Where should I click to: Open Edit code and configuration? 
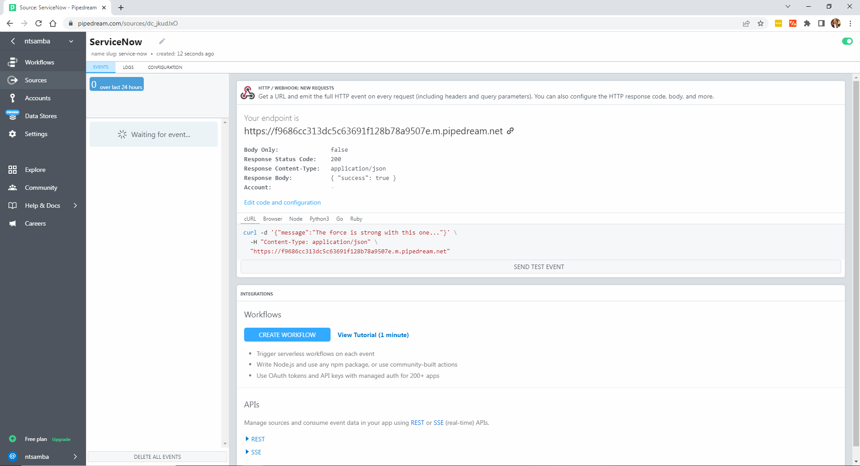click(x=282, y=202)
